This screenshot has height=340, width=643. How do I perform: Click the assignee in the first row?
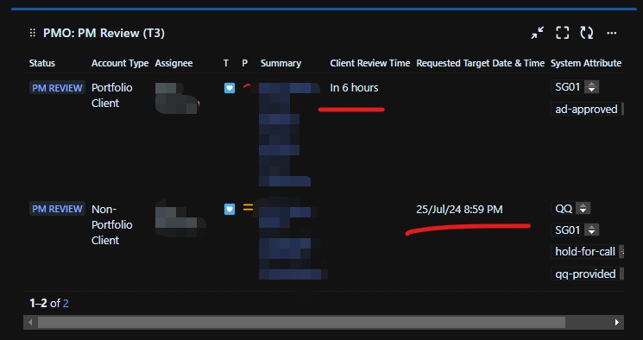tap(176, 98)
